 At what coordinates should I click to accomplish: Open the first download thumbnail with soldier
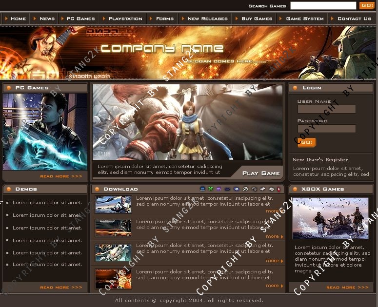(113, 205)
